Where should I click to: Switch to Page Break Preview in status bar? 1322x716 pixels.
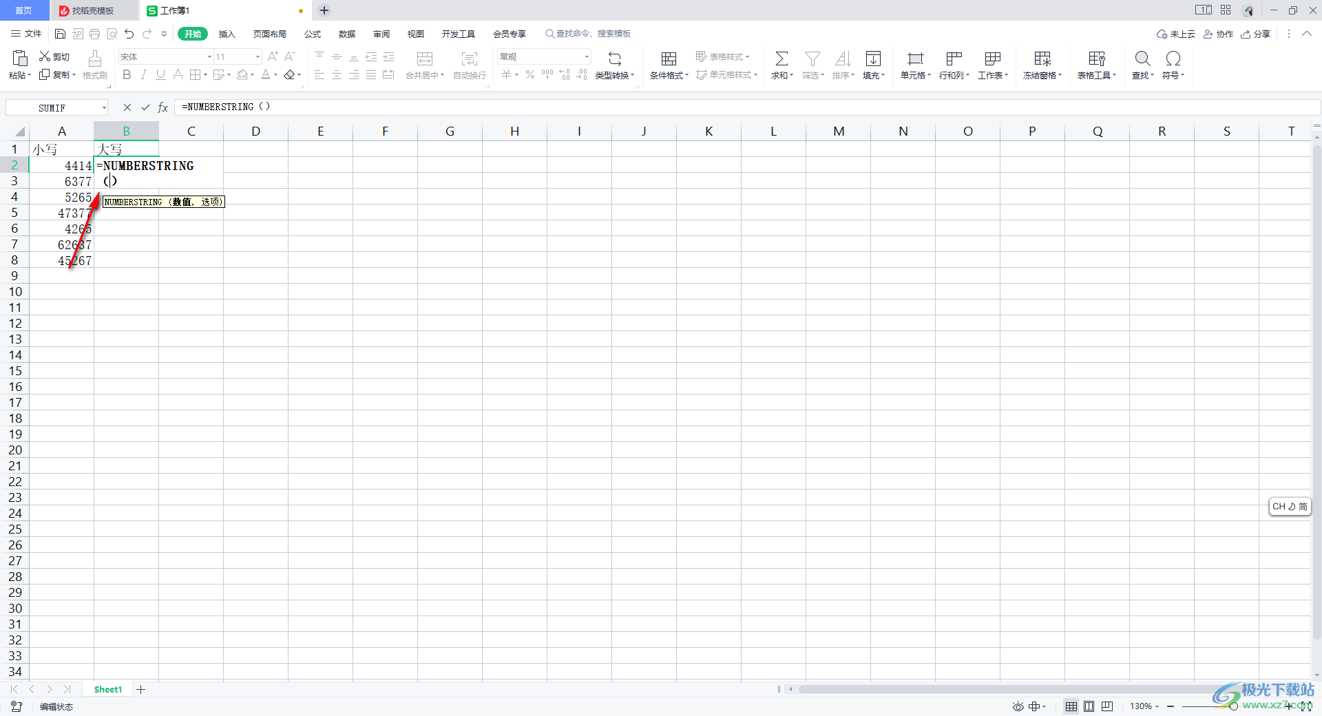pyautogui.click(x=1107, y=706)
